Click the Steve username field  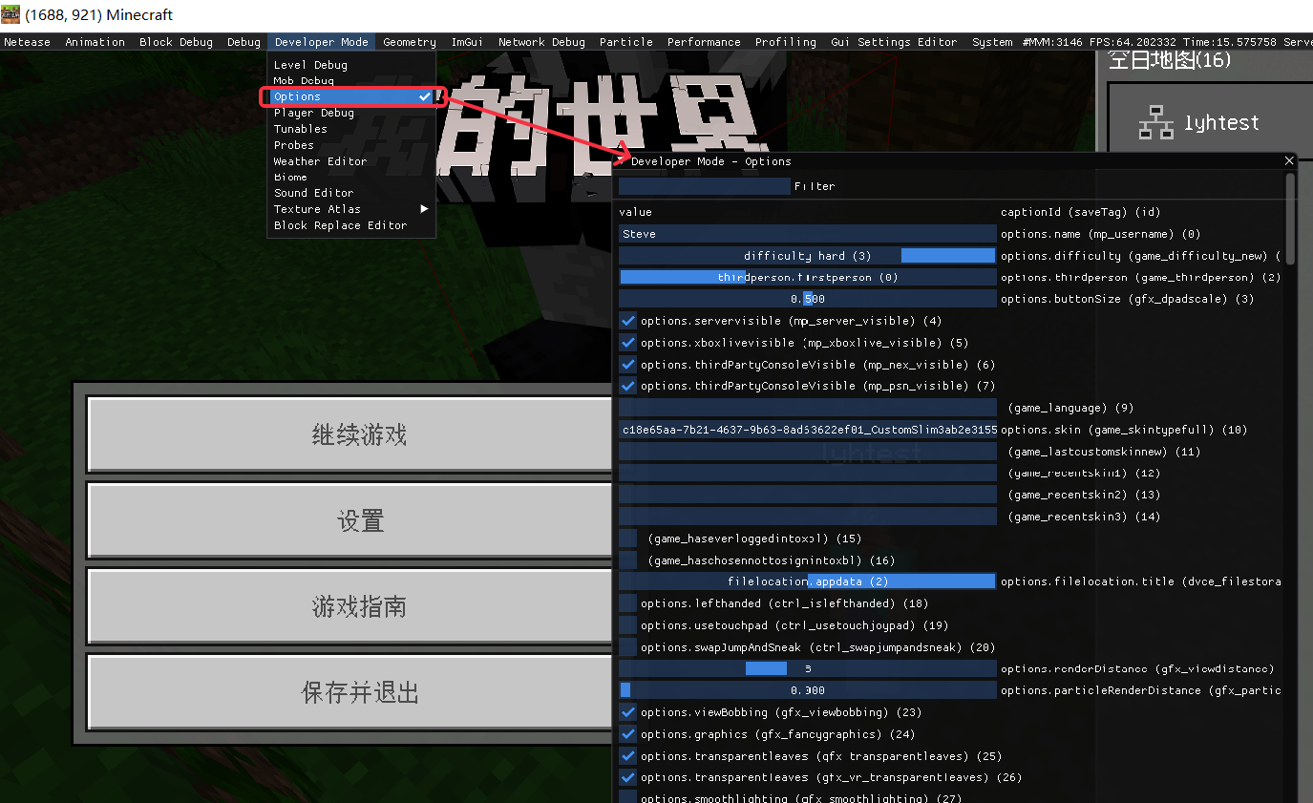(807, 234)
